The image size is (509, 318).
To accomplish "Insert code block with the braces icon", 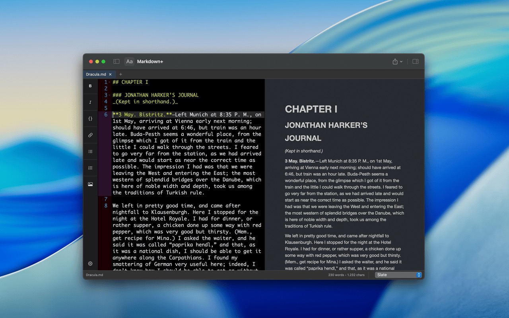I will (x=90, y=118).
